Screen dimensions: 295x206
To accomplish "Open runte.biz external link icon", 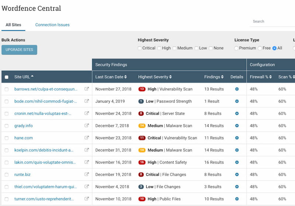I will tap(87, 174).
